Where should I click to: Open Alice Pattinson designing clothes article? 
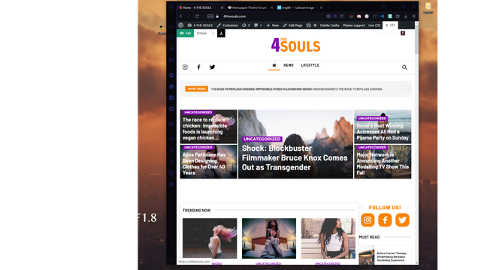pos(204,163)
